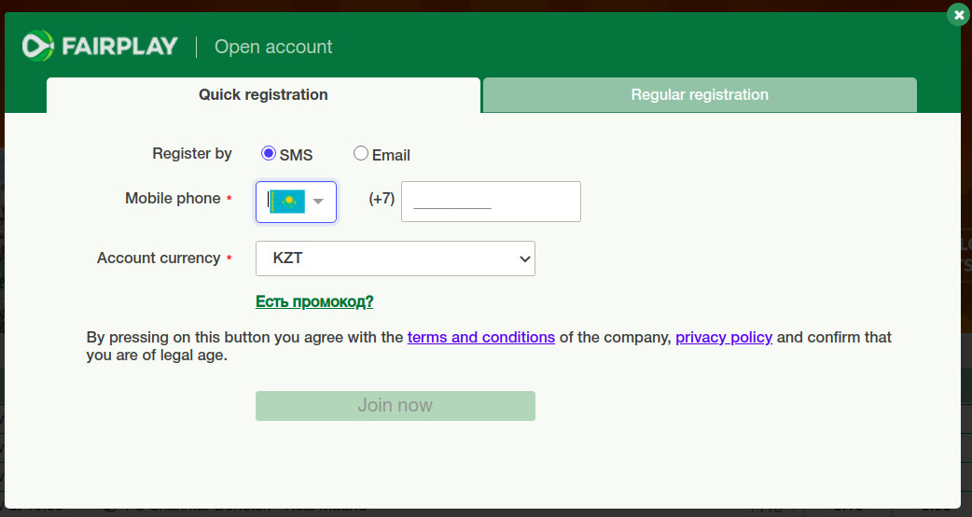Click the Kazakhstan flag icon
Viewport: 972px width, 517px height.
pos(286,202)
